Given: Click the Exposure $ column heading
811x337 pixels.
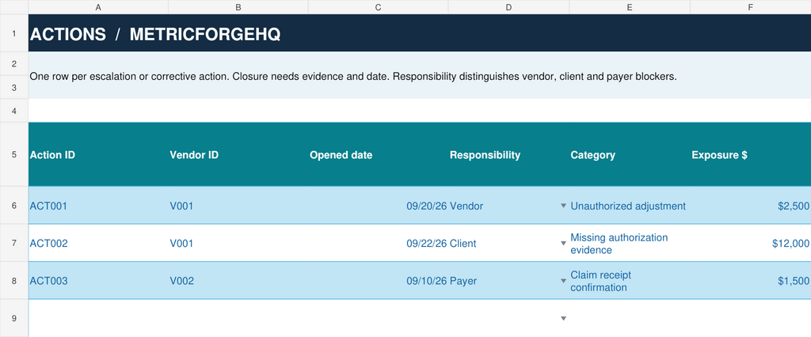Looking at the screenshot, I should click(751, 154).
